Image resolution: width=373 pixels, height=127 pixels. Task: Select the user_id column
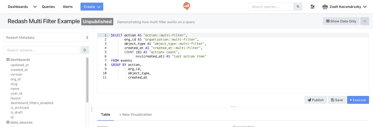[16, 94]
